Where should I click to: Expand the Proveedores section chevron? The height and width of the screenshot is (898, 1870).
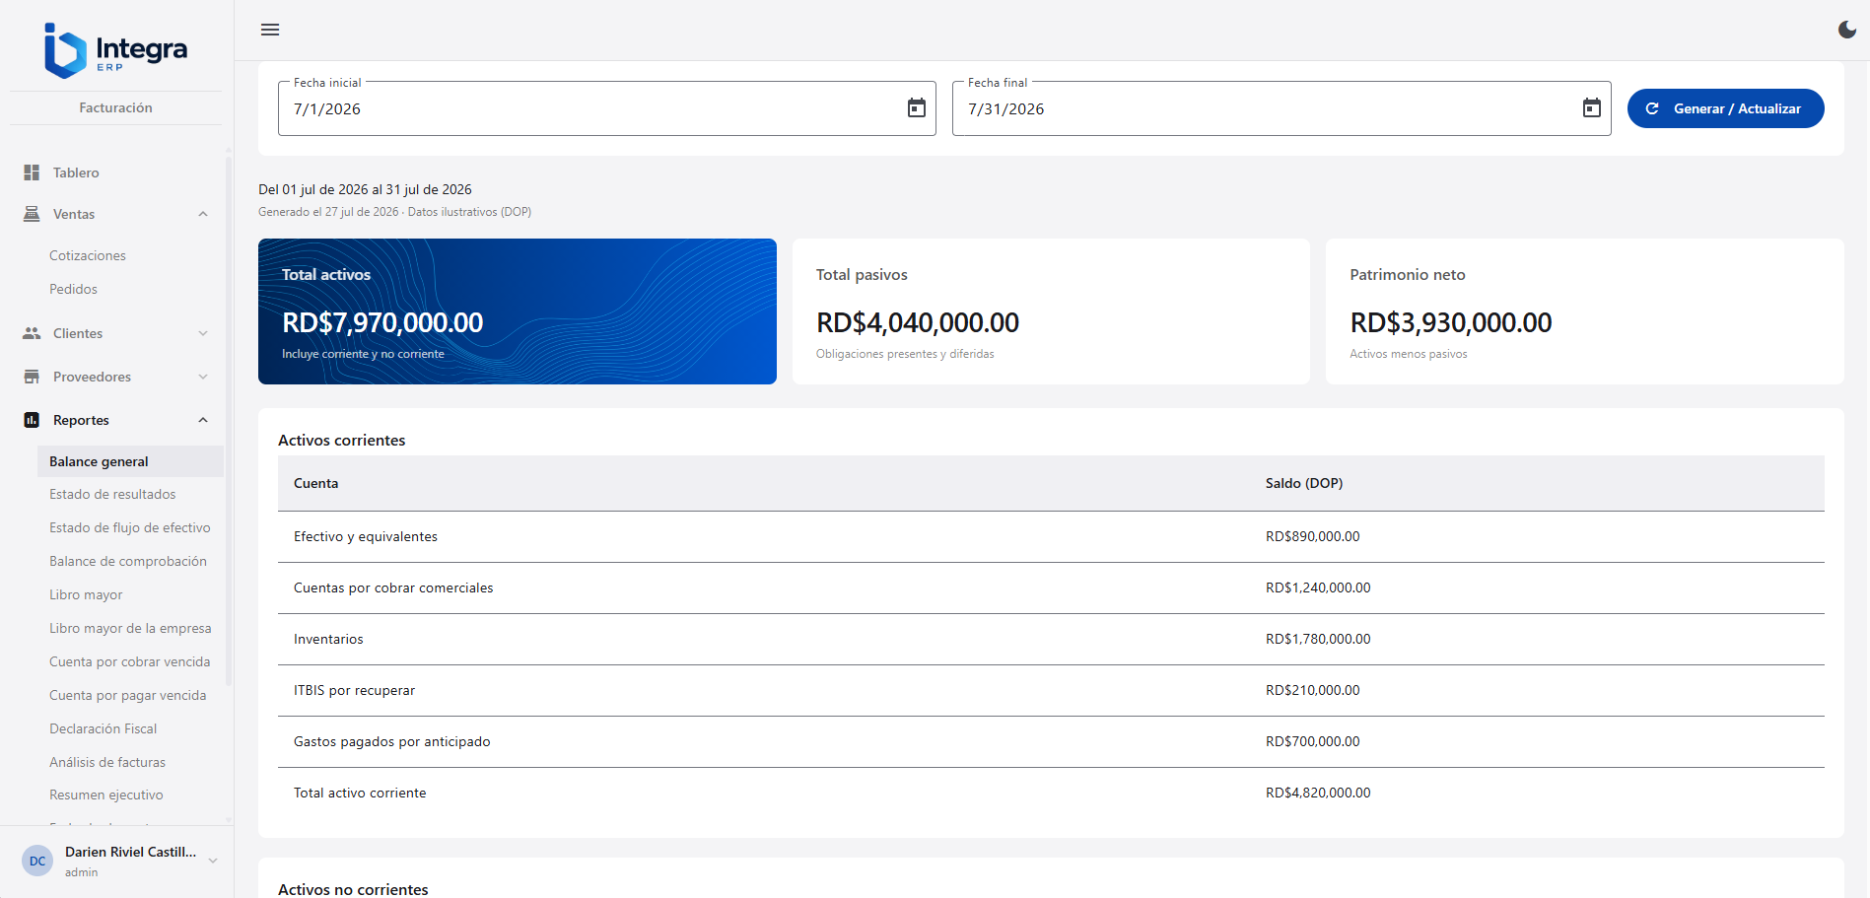(203, 377)
